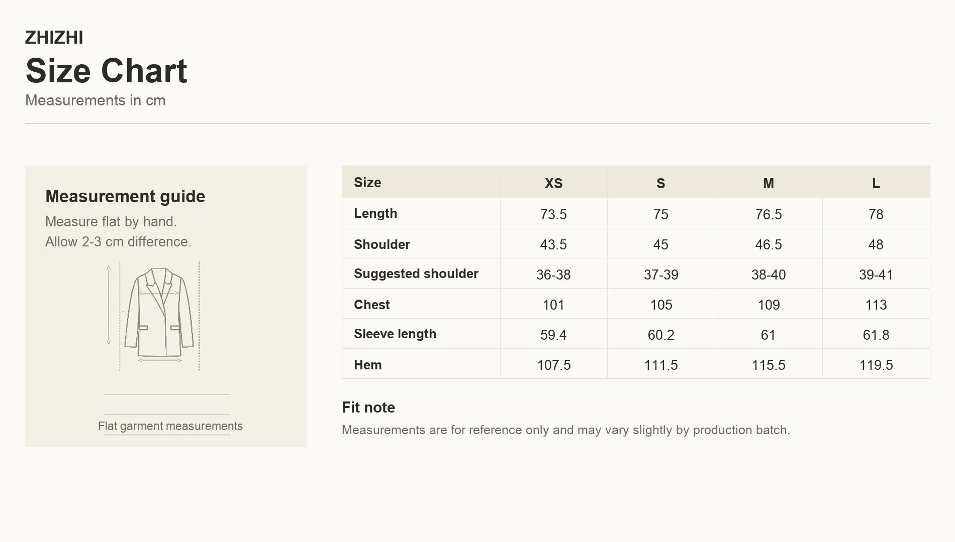Click the Fit note heading
This screenshot has width=955, height=542.
[368, 407]
